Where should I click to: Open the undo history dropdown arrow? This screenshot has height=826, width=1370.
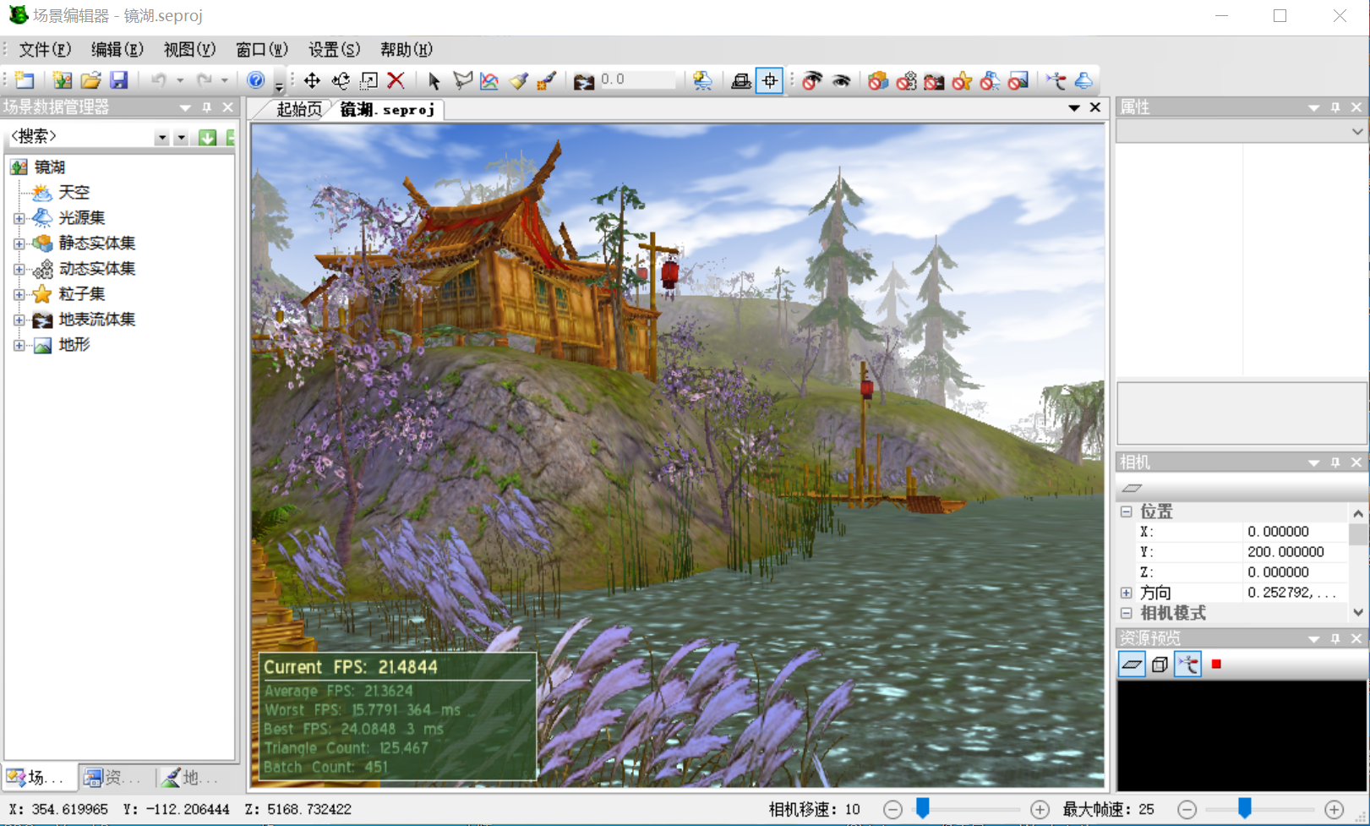[x=180, y=80]
